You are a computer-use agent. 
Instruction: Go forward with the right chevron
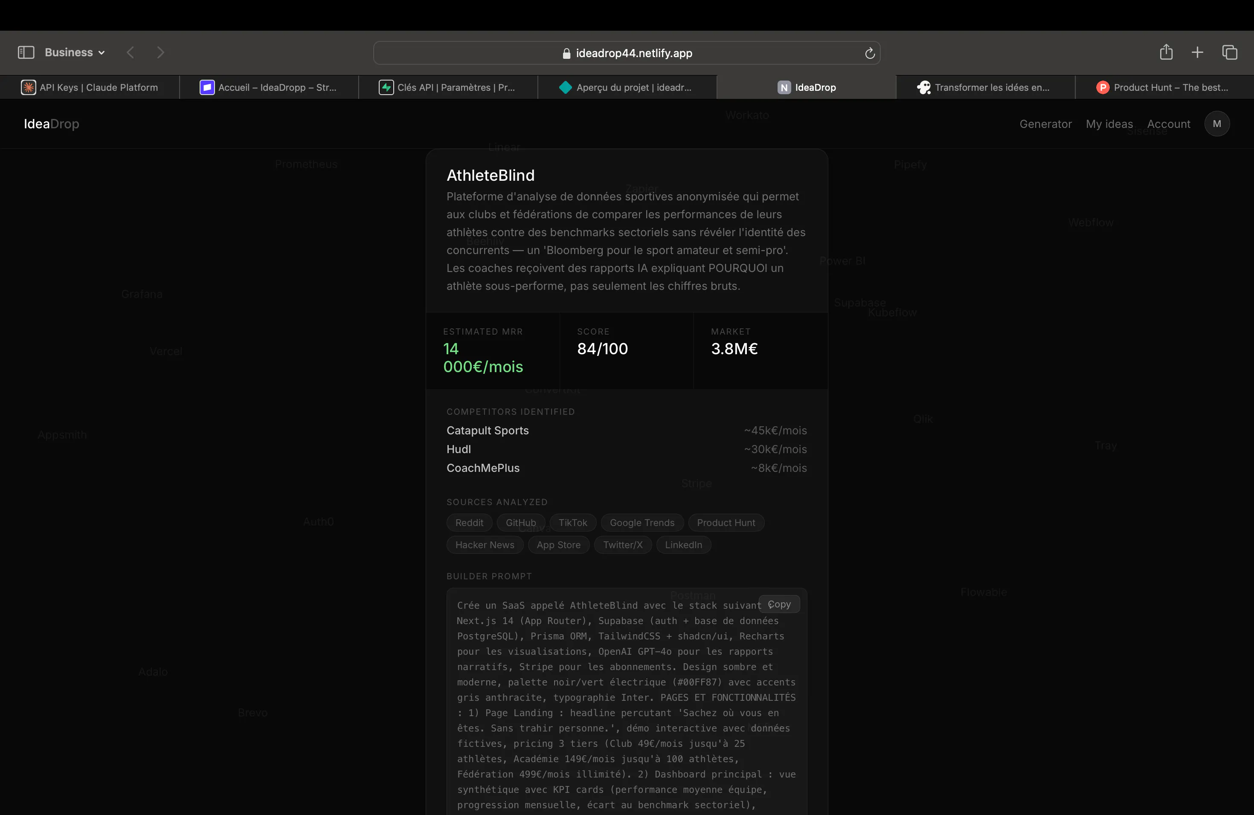(161, 53)
